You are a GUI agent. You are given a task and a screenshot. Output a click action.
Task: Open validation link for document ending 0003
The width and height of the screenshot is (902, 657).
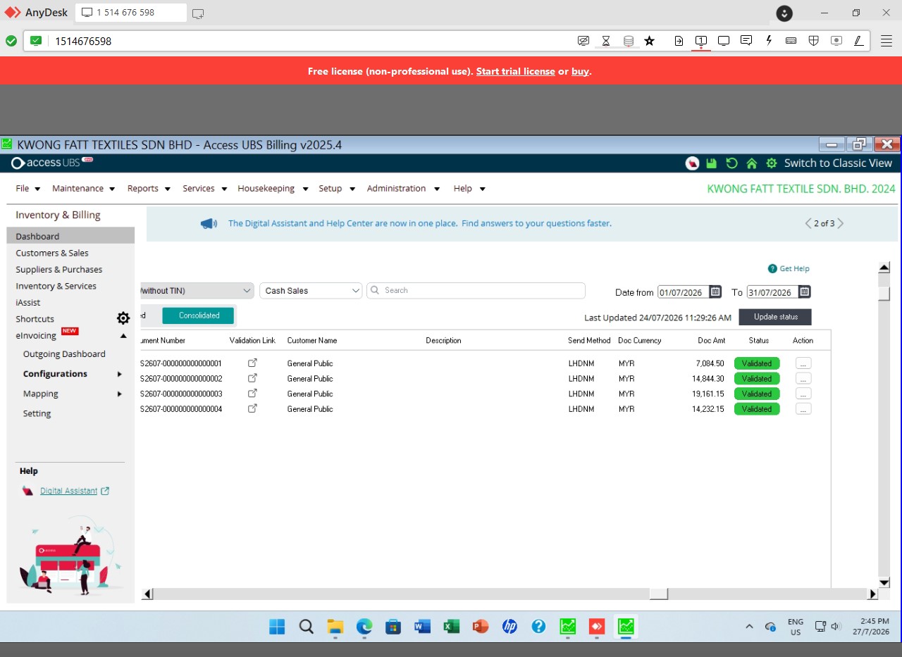coord(252,393)
